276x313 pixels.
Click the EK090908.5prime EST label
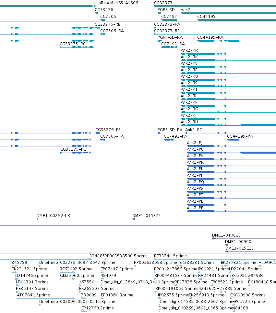(x=248, y=295)
